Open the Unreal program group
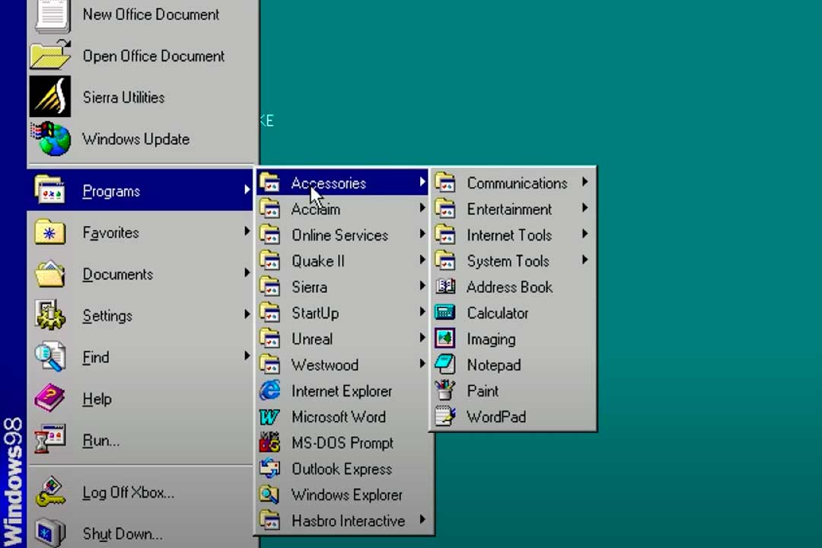This screenshot has height=548, width=822. pos(342,339)
